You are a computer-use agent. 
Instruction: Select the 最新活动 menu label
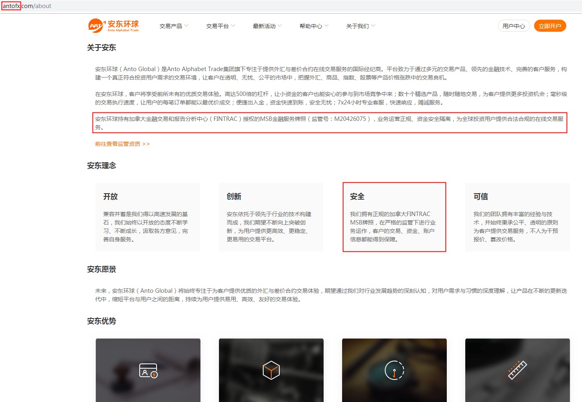pos(264,26)
